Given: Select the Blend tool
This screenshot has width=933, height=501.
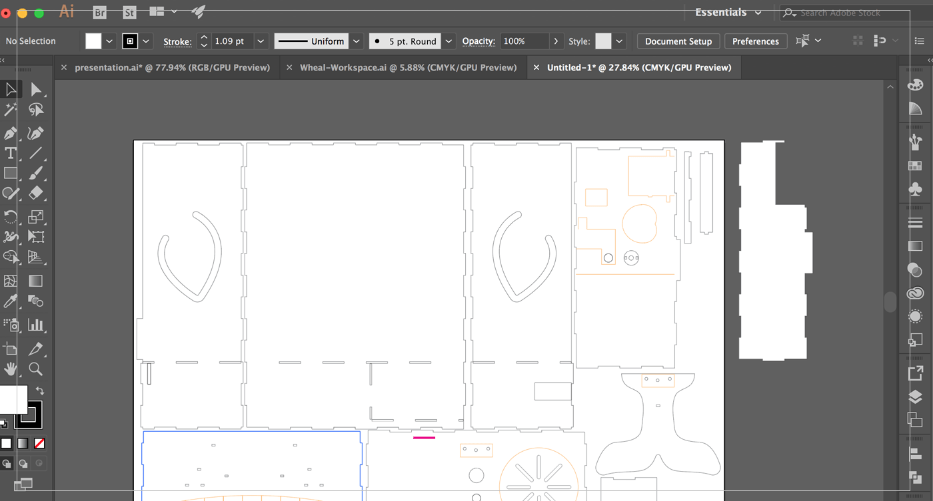Looking at the screenshot, I should (x=36, y=301).
